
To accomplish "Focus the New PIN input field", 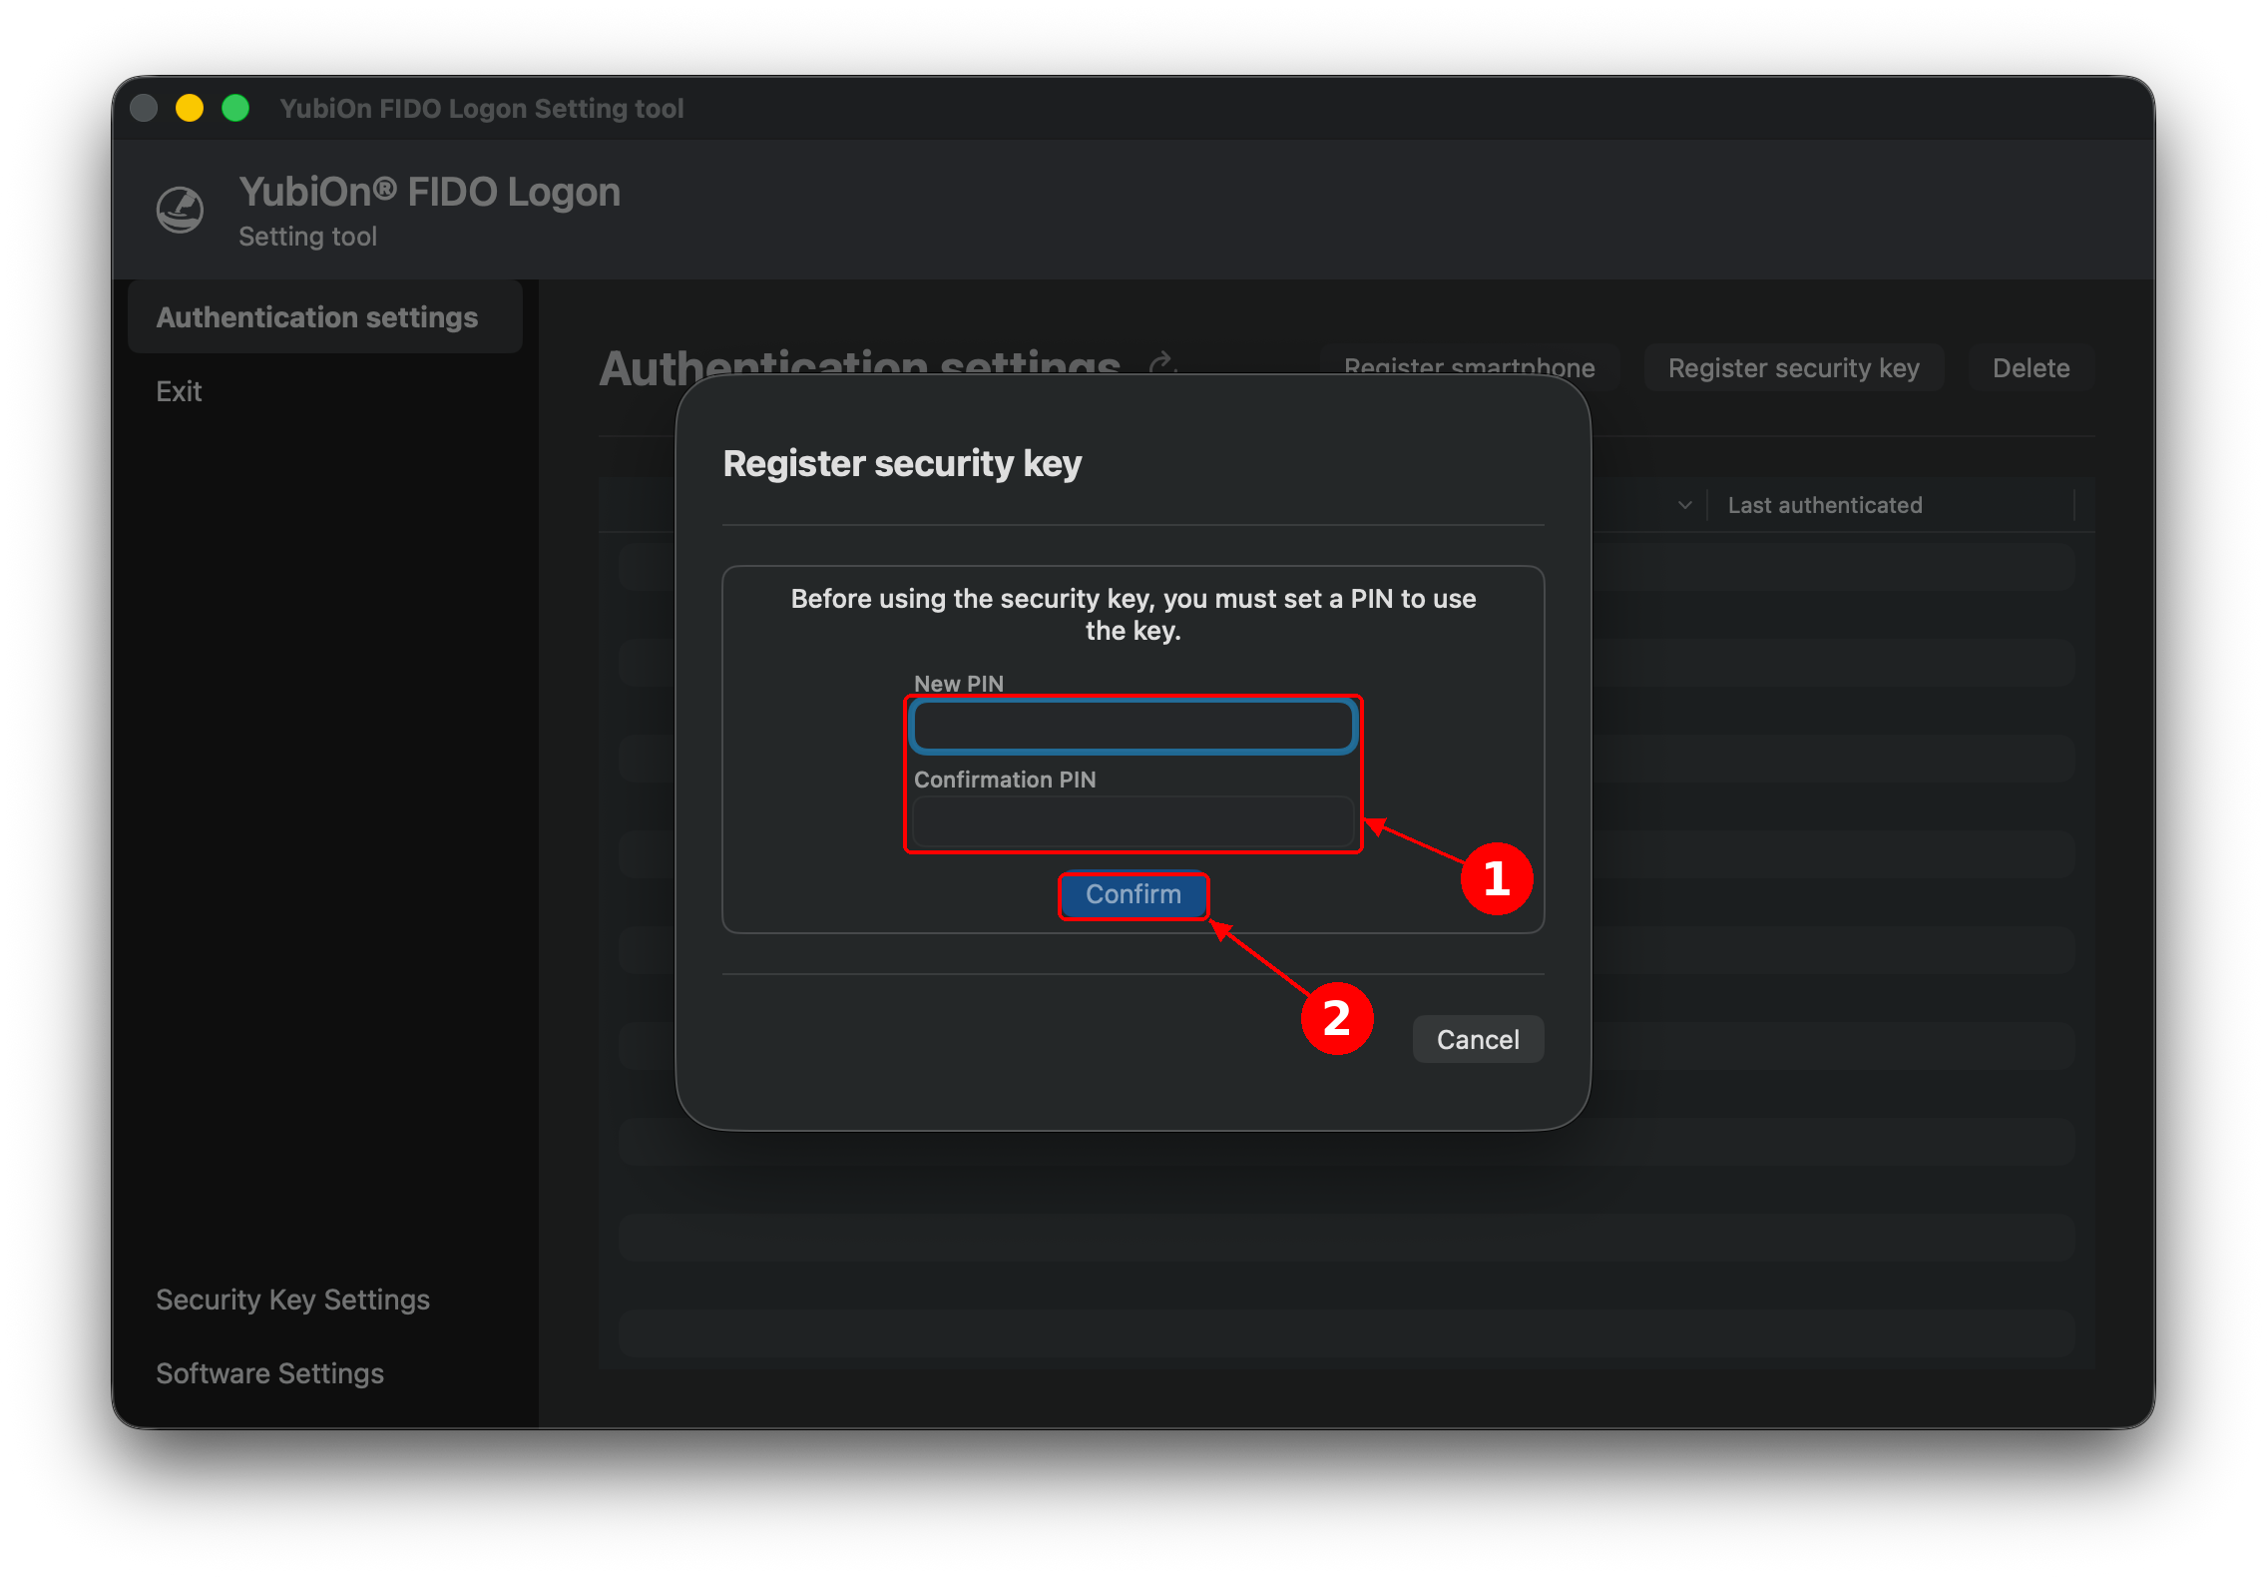I will (x=1133, y=726).
